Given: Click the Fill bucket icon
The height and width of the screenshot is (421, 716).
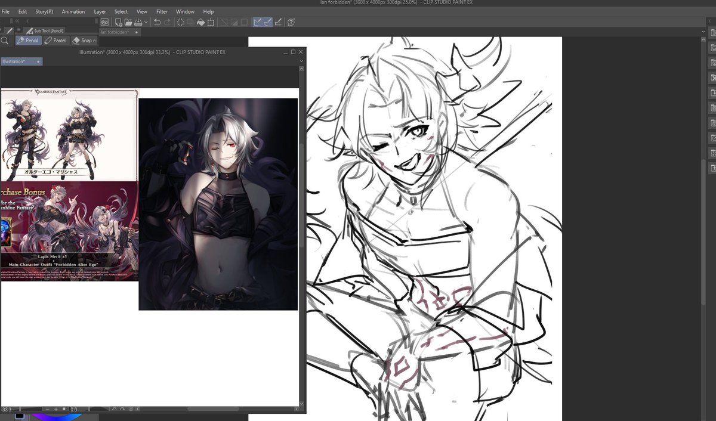Looking at the screenshot, I should (x=200, y=22).
